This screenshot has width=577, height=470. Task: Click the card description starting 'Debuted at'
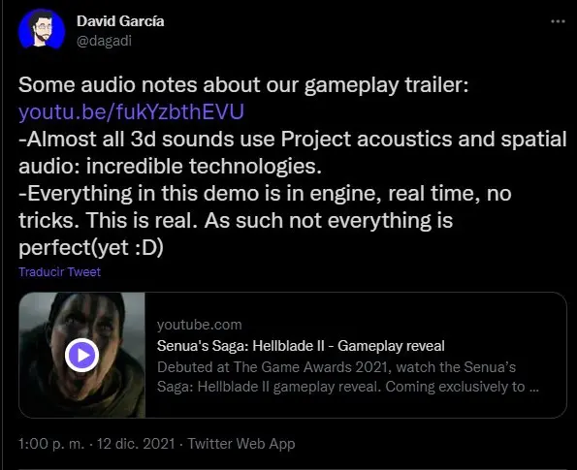(x=348, y=377)
